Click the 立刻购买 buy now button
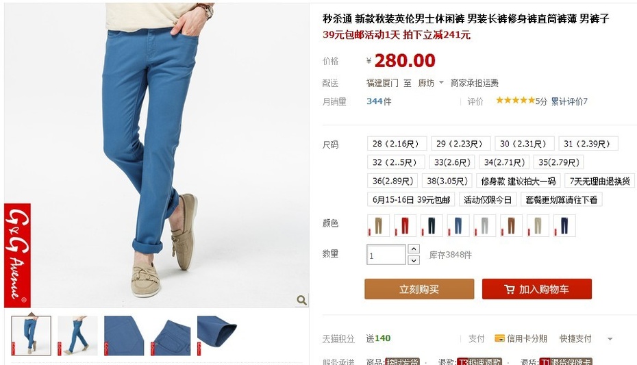Viewport: 637px width, 365px height. coord(419,289)
